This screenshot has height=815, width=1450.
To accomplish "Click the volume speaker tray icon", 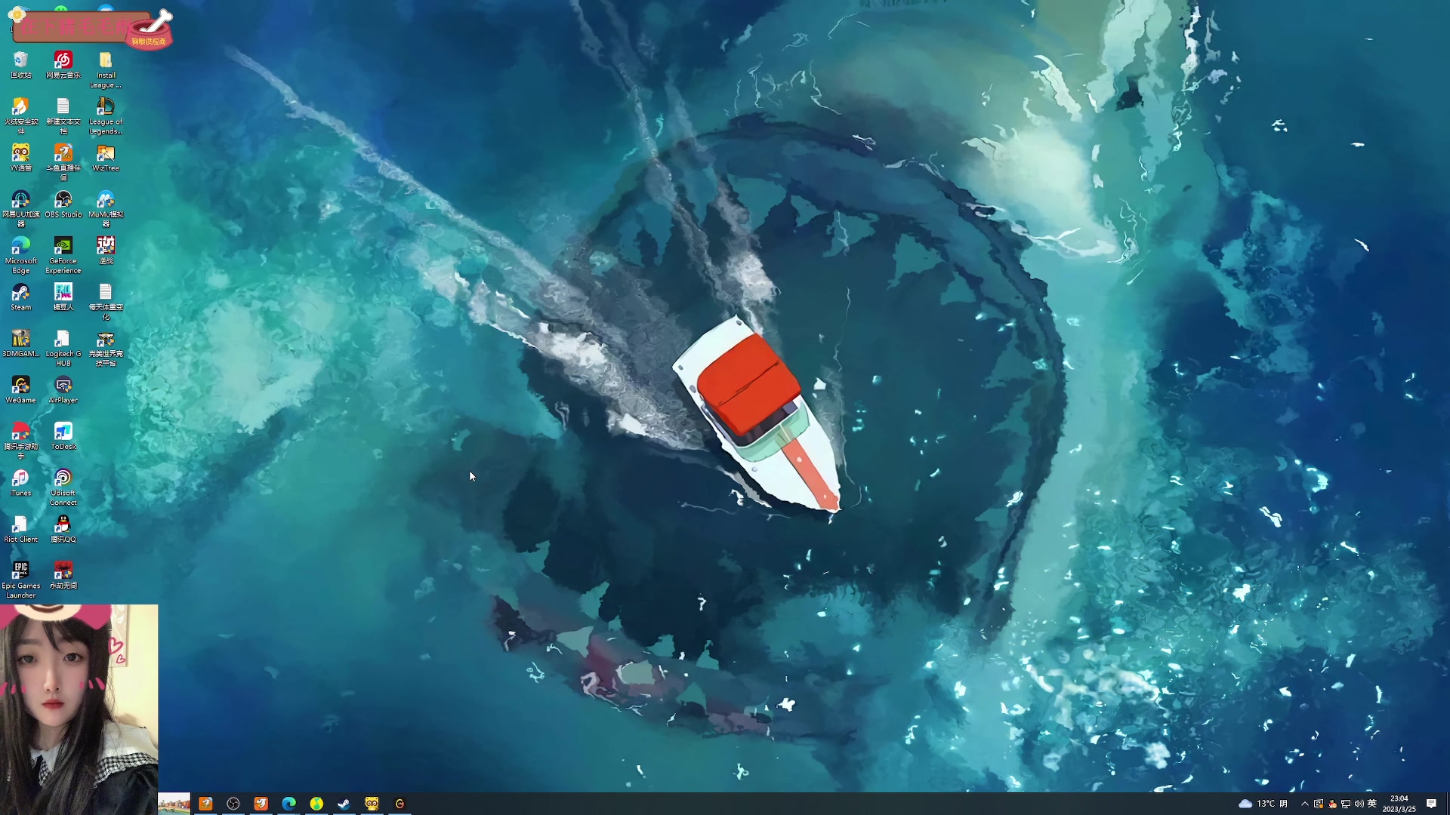I will [x=1359, y=804].
